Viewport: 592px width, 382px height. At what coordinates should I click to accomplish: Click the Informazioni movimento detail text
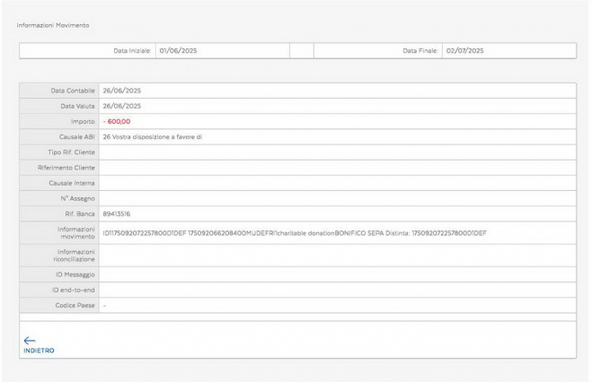(294, 233)
